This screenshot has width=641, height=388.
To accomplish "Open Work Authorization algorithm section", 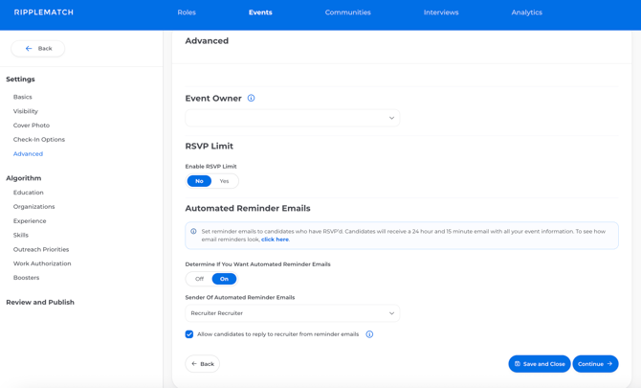I will click(42, 263).
